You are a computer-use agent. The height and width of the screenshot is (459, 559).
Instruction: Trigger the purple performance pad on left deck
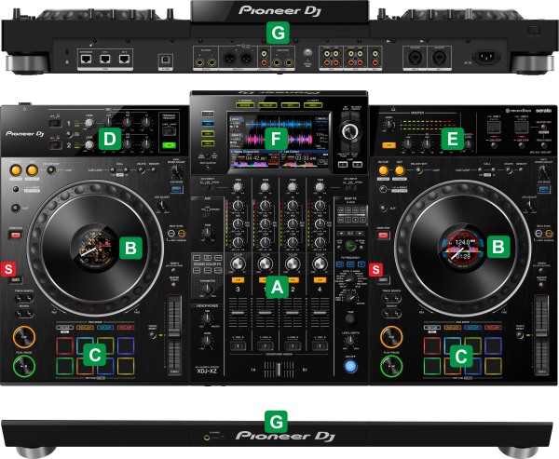coord(126,345)
